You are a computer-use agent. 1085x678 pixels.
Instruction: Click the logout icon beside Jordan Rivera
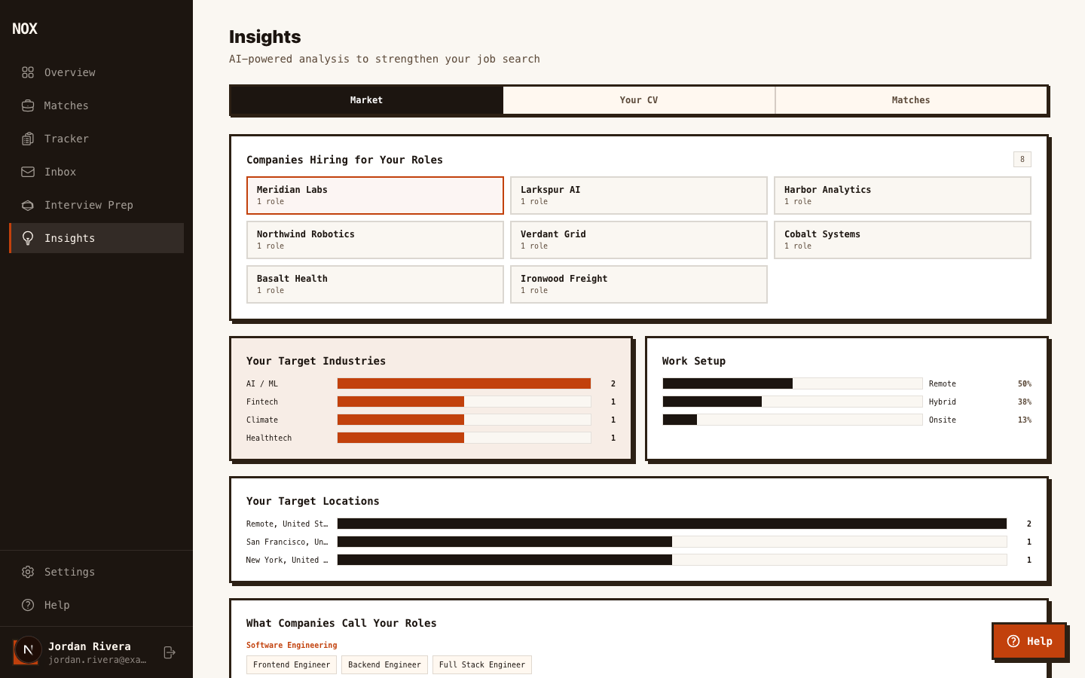(170, 652)
